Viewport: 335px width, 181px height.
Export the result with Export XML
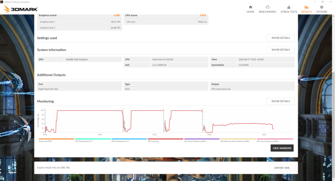(x=282, y=168)
